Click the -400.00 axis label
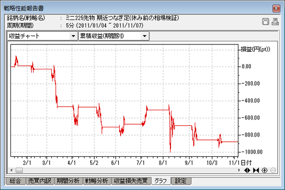285x190 pixels. [x=251, y=100]
